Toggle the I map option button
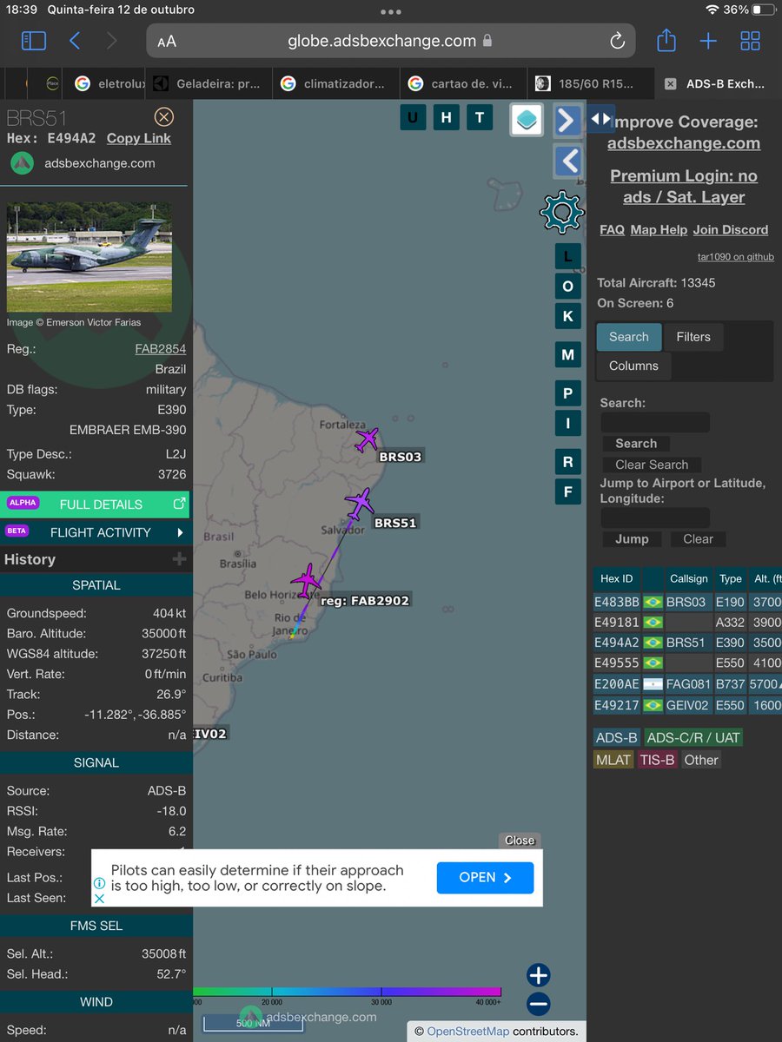This screenshot has height=1042, width=782. [567, 424]
